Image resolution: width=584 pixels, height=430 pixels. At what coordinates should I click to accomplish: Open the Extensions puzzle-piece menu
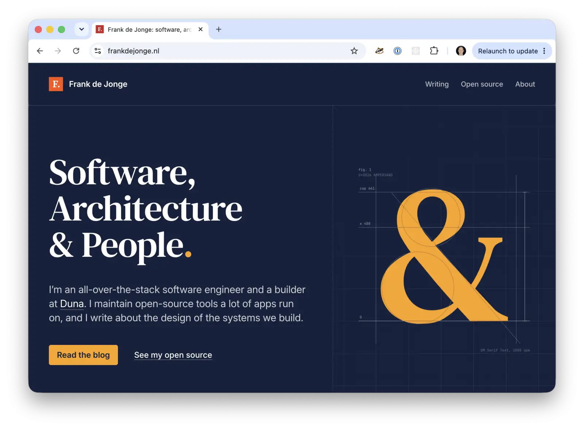tap(434, 51)
